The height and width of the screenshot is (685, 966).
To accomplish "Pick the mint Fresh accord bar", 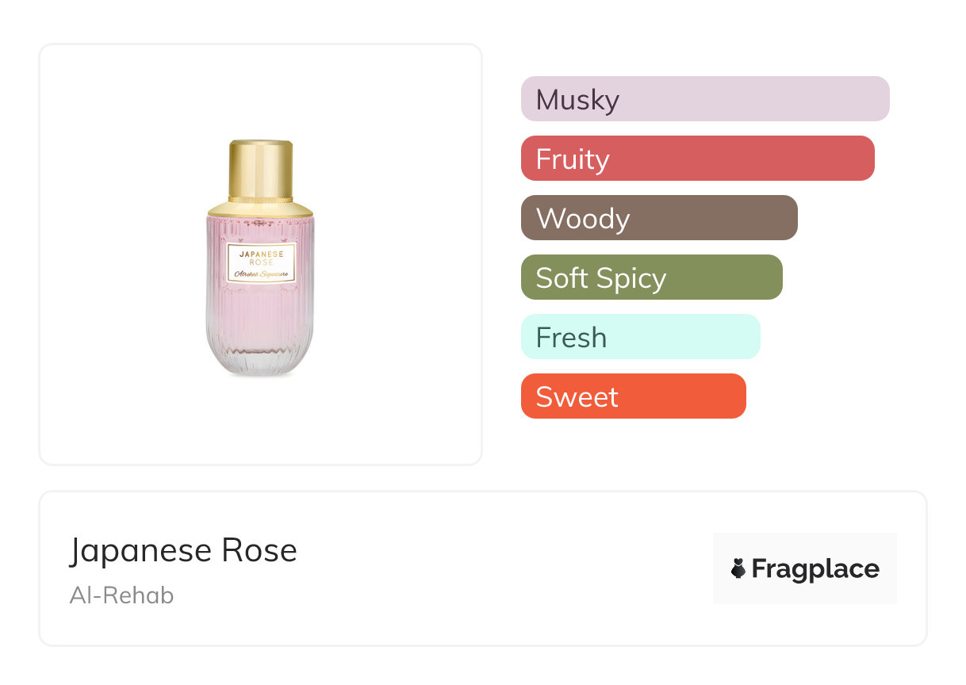I will (640, 337).
